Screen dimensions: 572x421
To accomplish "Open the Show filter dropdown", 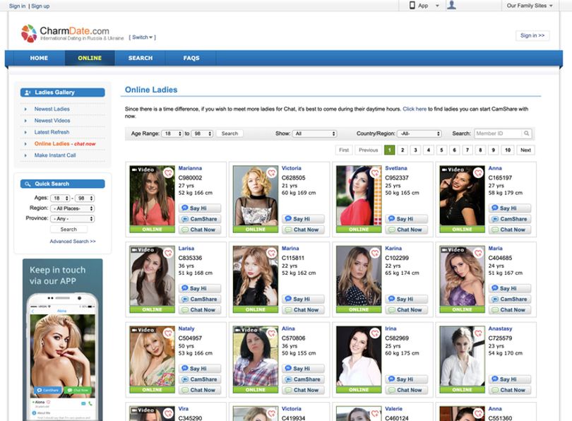I will (314, 134).
